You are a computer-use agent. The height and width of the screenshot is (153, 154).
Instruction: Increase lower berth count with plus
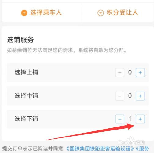[x=140, y=119]
